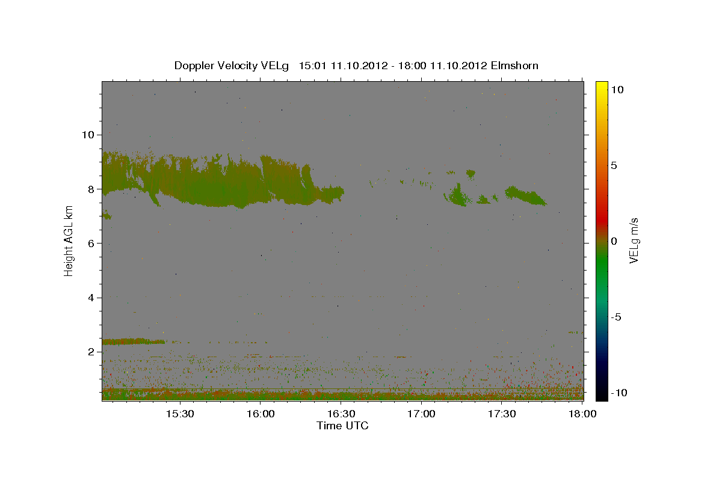Click the dark bottom end of colorbar
This screenshot has height=481, width=722.
pos(601,394)
